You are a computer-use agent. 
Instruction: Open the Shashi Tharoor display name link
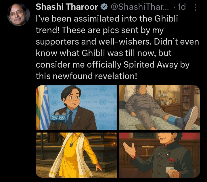pos(67,7)
